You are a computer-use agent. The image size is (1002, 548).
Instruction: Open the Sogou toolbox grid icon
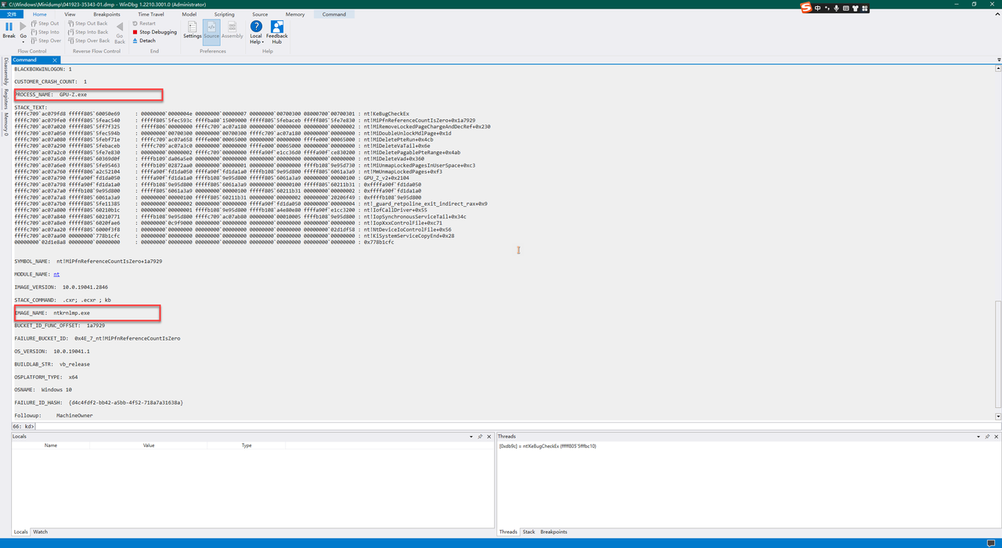pyautogui.click(x=864, y=8)
